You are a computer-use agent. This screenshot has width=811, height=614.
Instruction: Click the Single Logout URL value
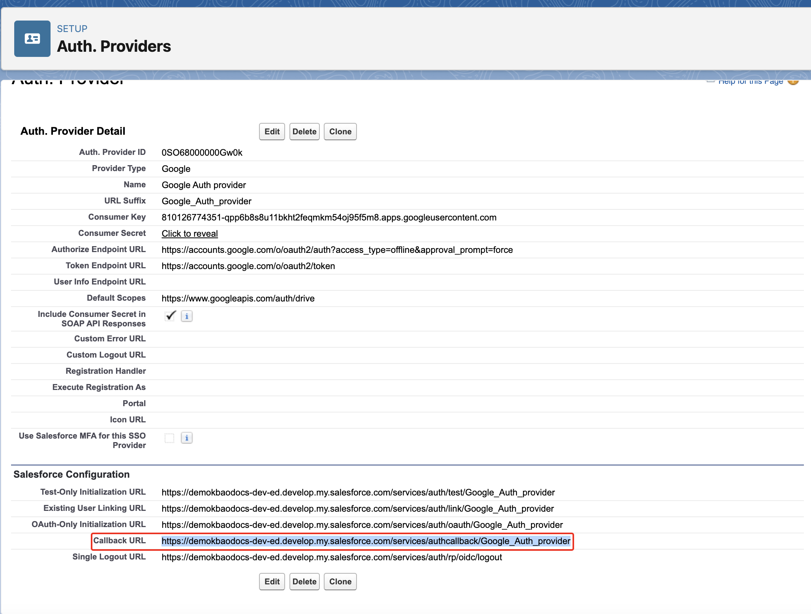coord(332,557)
